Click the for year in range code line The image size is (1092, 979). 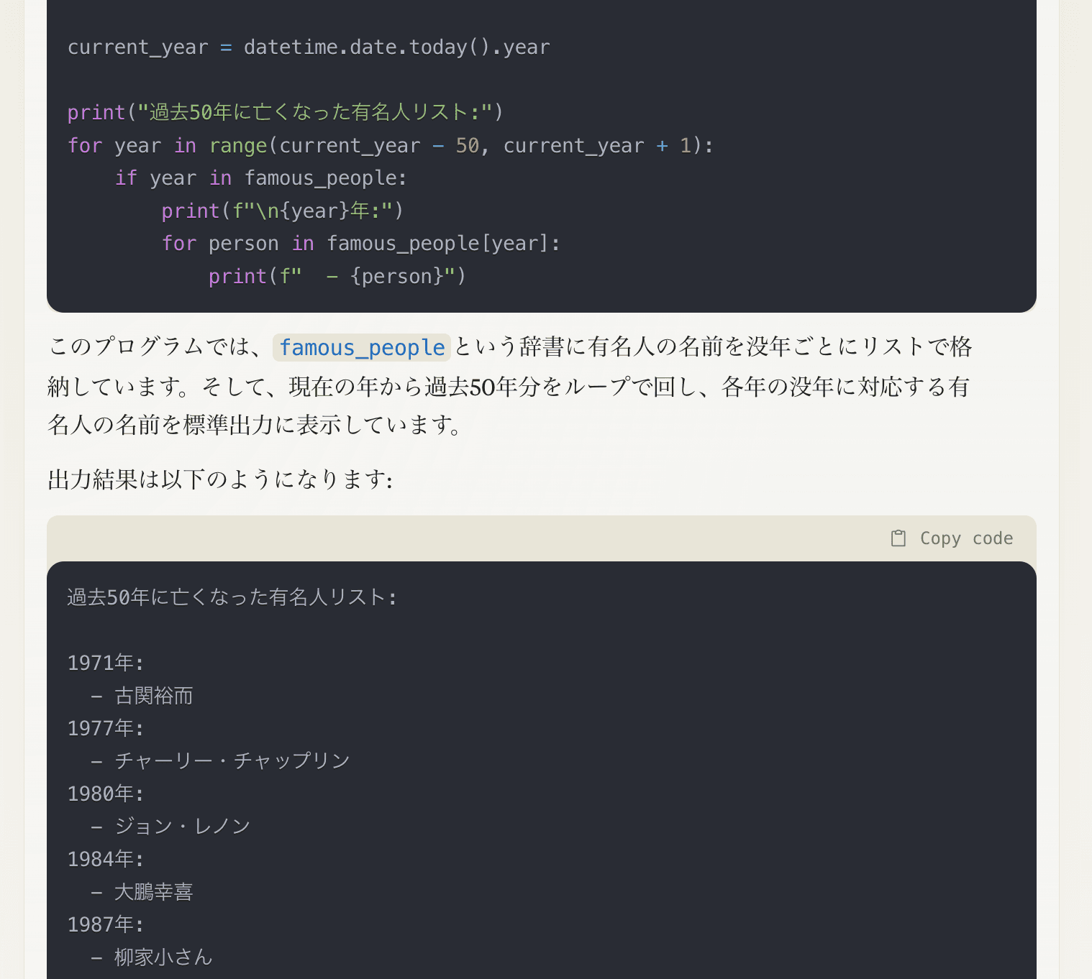click(391, 146)
